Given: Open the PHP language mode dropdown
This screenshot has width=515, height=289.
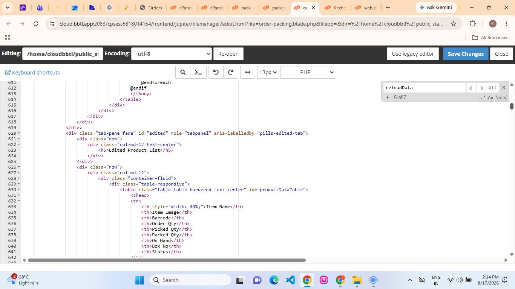Looking at the screenshot, I should [x=308, y=72].
